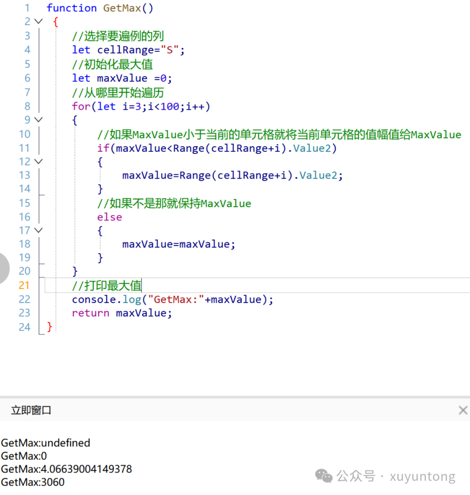Collapse the if statement block at line 12
The height and width of the screenshot is (495, 470).
point(38,161)
